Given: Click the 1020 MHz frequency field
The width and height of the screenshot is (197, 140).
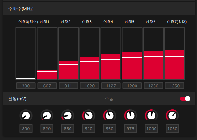Looking at the screenshot, I should tap(89, 86).
